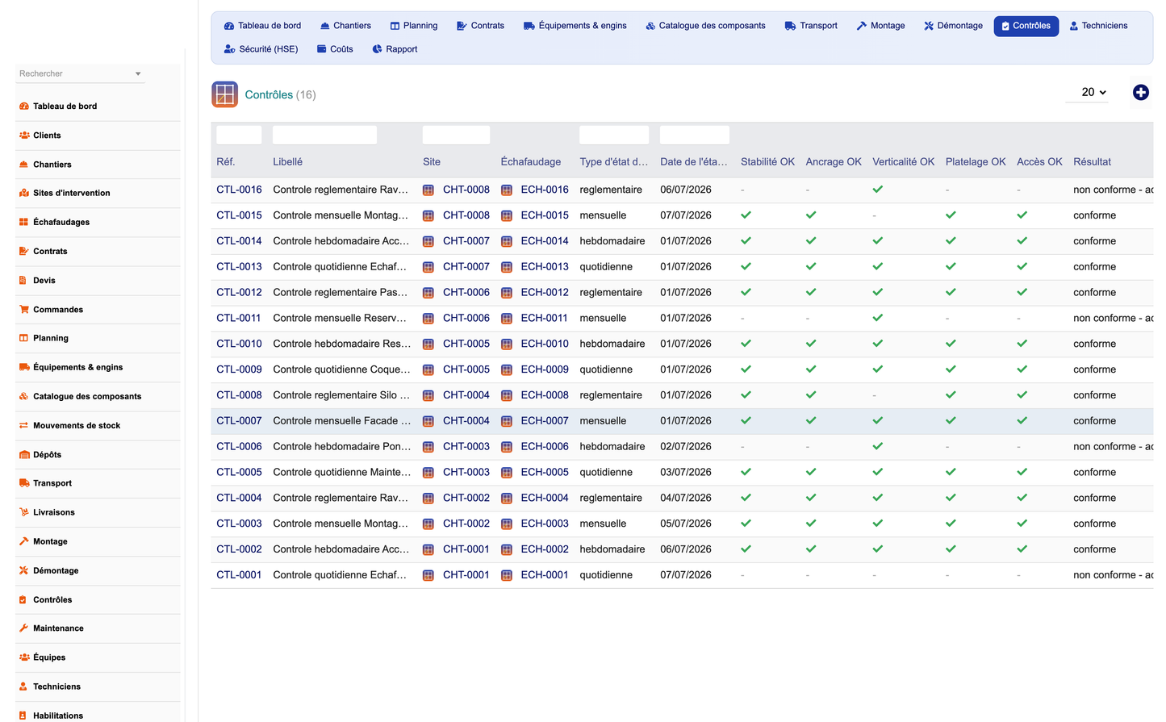
Task: Click the Site column filter field
Action: (456, 135)
